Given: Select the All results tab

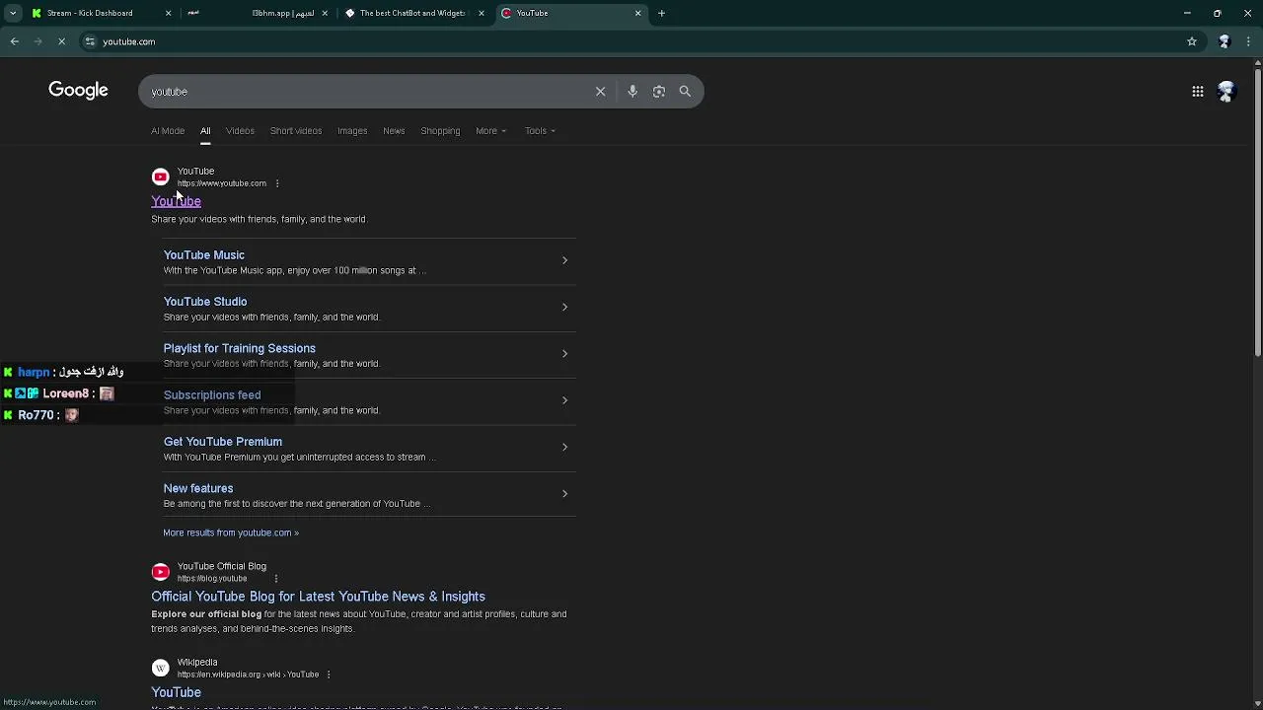Looking at the screenshot, I should 205,130.
